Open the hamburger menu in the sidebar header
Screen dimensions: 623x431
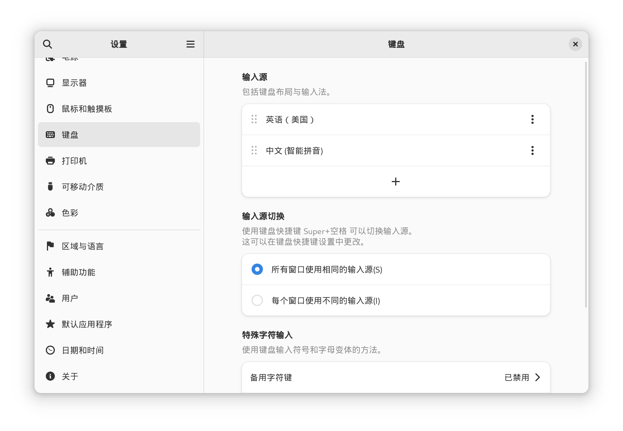coord(190,44)
